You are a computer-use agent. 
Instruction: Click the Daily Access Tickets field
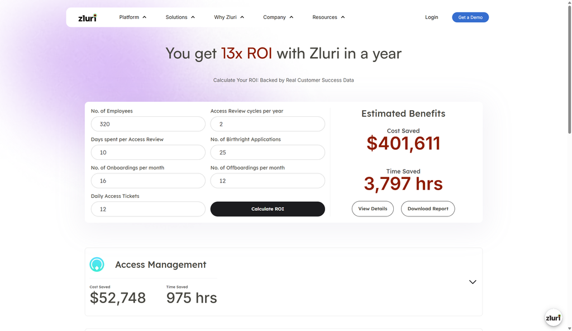(147, 209)
